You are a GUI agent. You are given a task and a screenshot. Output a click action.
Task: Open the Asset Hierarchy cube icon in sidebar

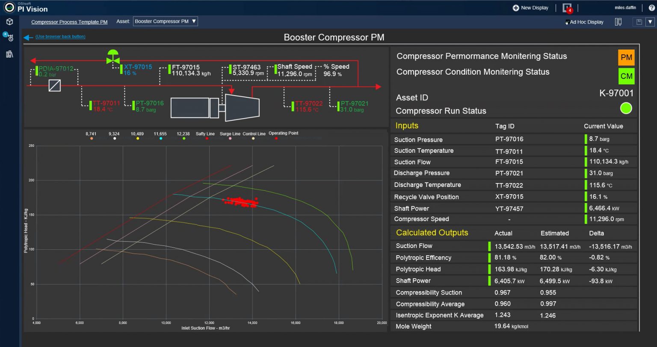point(9,22)
